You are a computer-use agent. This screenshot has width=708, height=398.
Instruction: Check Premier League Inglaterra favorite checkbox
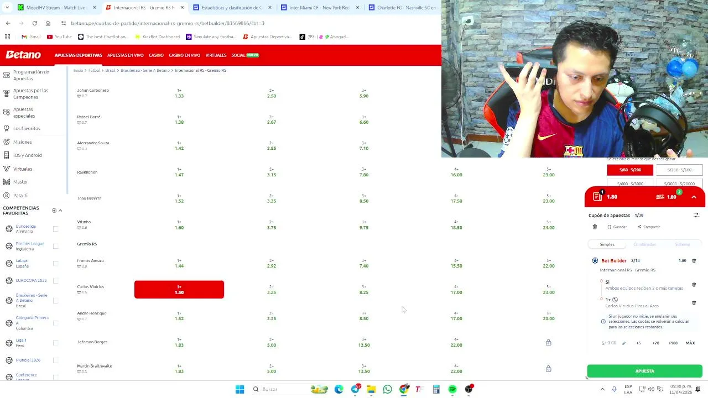coord(55,246)
